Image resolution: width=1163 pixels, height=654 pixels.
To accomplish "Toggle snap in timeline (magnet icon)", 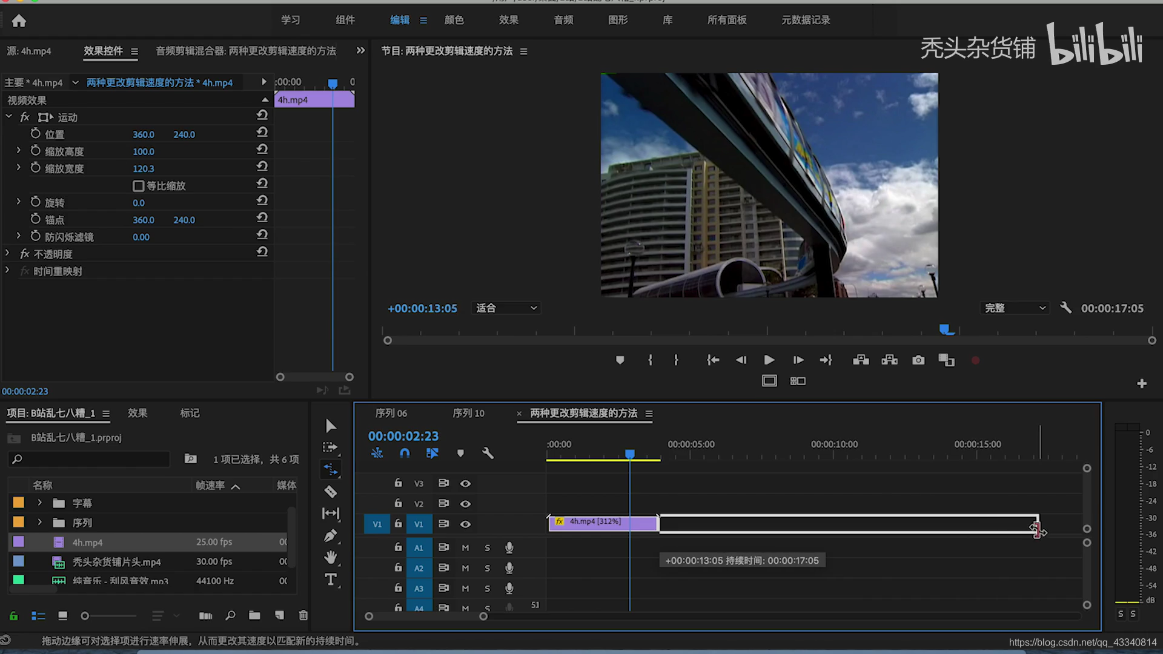I will 405,453.
